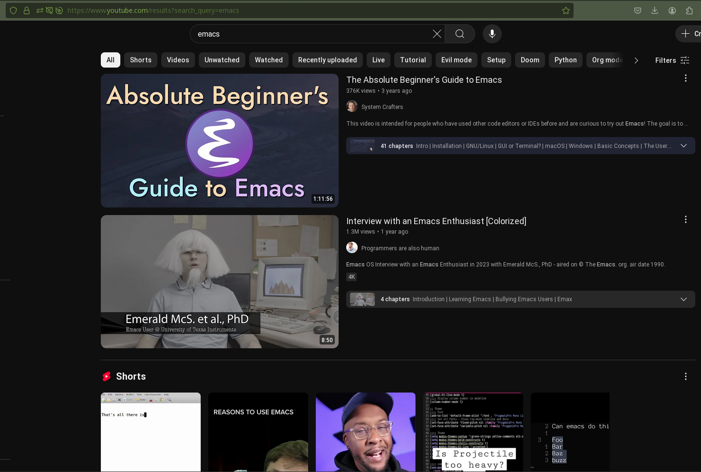This screenshot has width=701, height=472.
Task: Start voice search with the microphone icon
Action: pos(492,34)
